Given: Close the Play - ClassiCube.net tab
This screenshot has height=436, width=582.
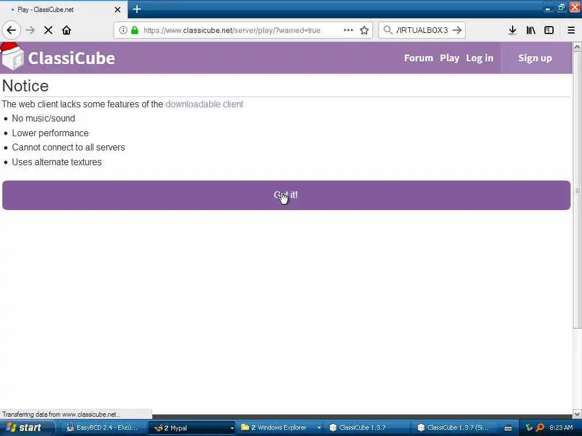Looking at the screenshot, I should coord(117,10).
